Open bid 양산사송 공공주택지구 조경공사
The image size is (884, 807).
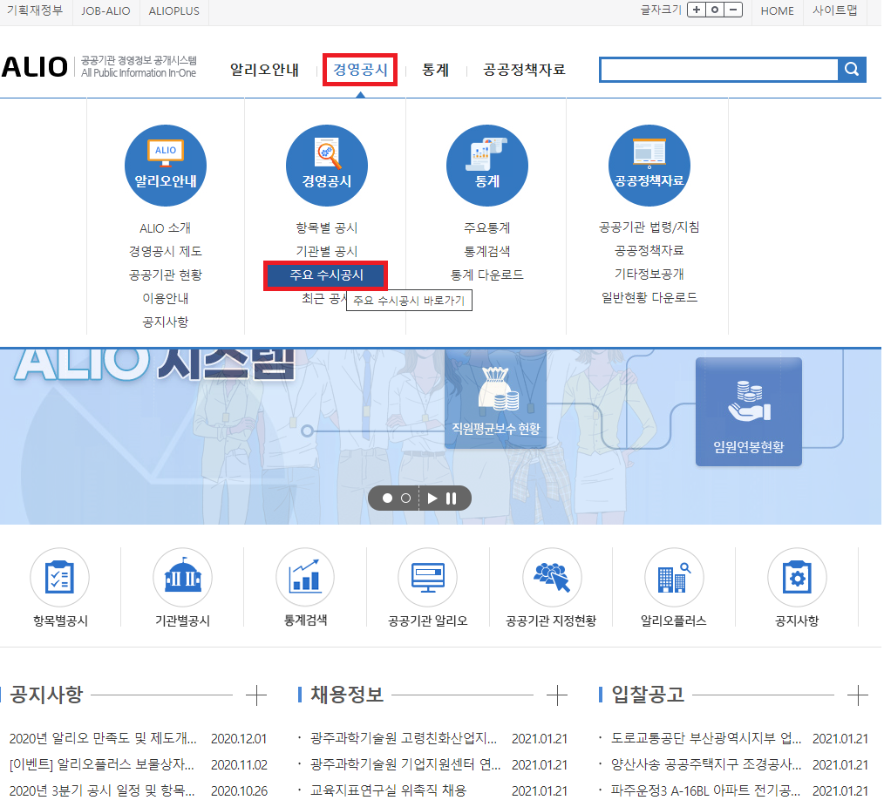(x=706, y=765)
